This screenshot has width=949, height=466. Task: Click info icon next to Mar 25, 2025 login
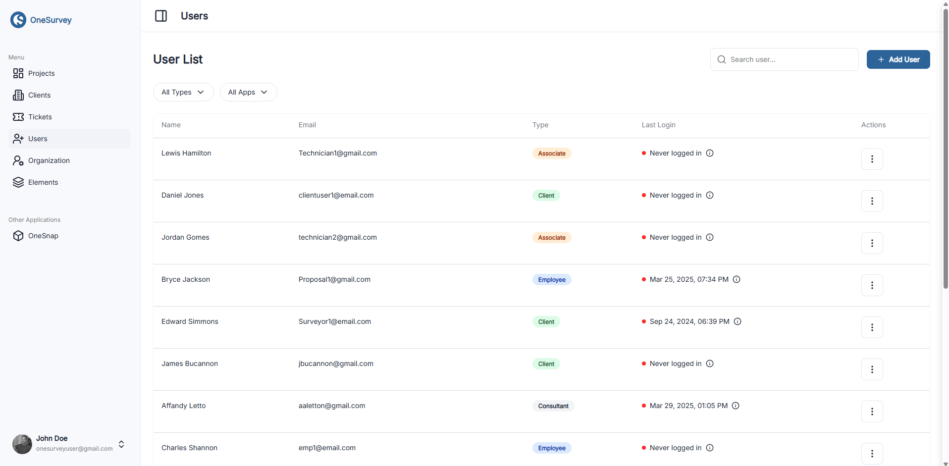(x=737, y=279)
